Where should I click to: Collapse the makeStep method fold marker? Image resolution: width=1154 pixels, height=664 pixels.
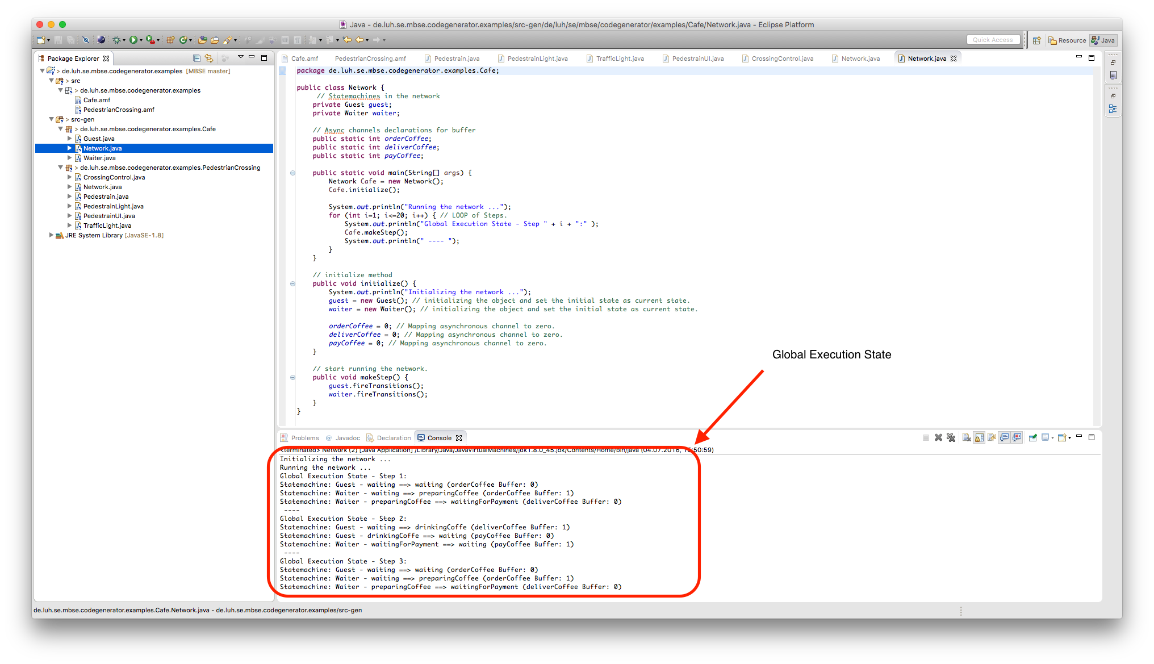coord(292,377)
